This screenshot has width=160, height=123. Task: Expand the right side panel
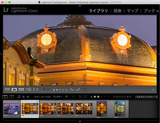[x=159, y=54]
